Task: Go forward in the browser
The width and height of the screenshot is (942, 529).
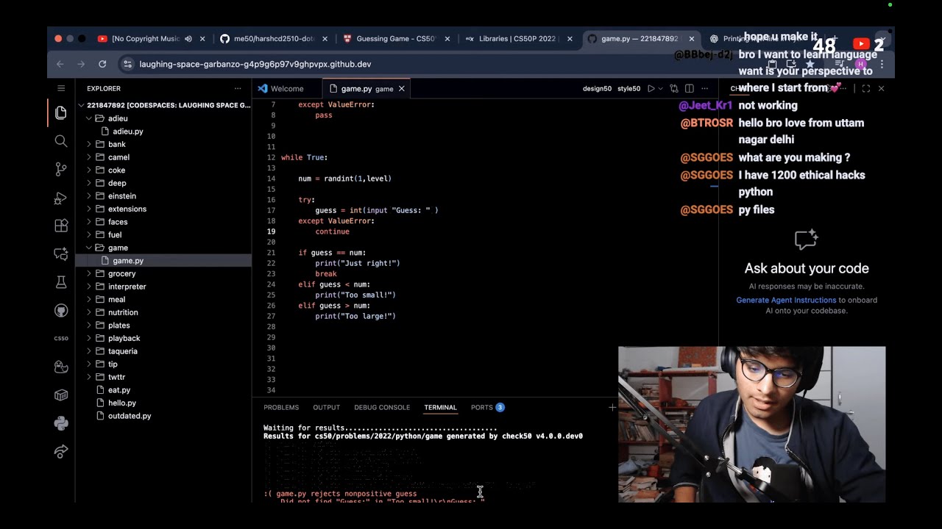Action: point(81,64)
